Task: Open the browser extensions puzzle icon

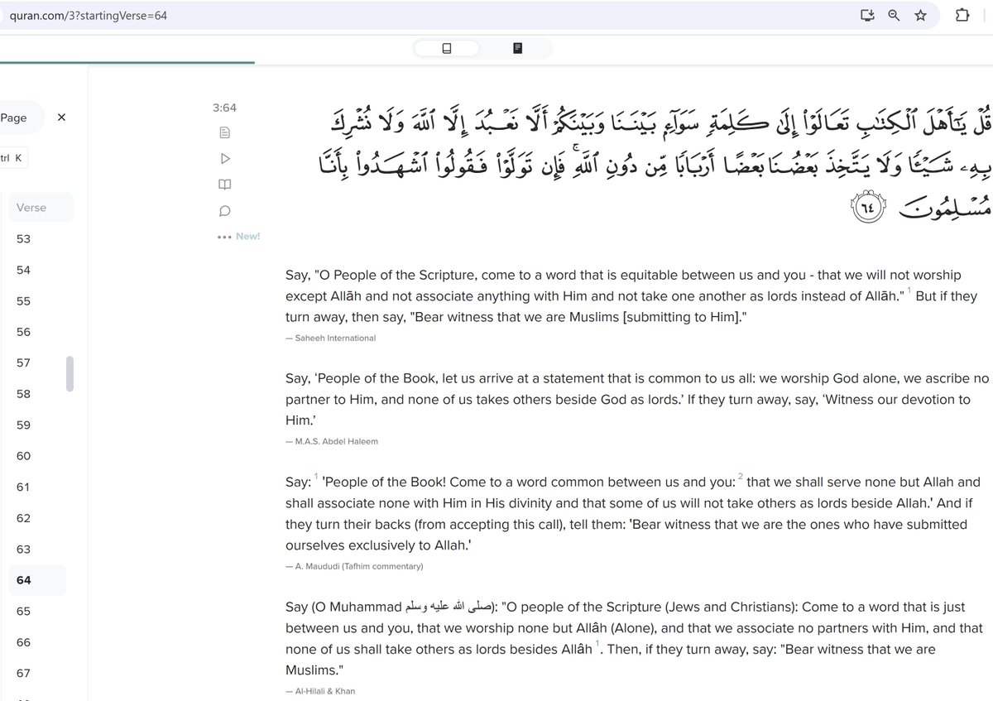Action: pos(962,15)
